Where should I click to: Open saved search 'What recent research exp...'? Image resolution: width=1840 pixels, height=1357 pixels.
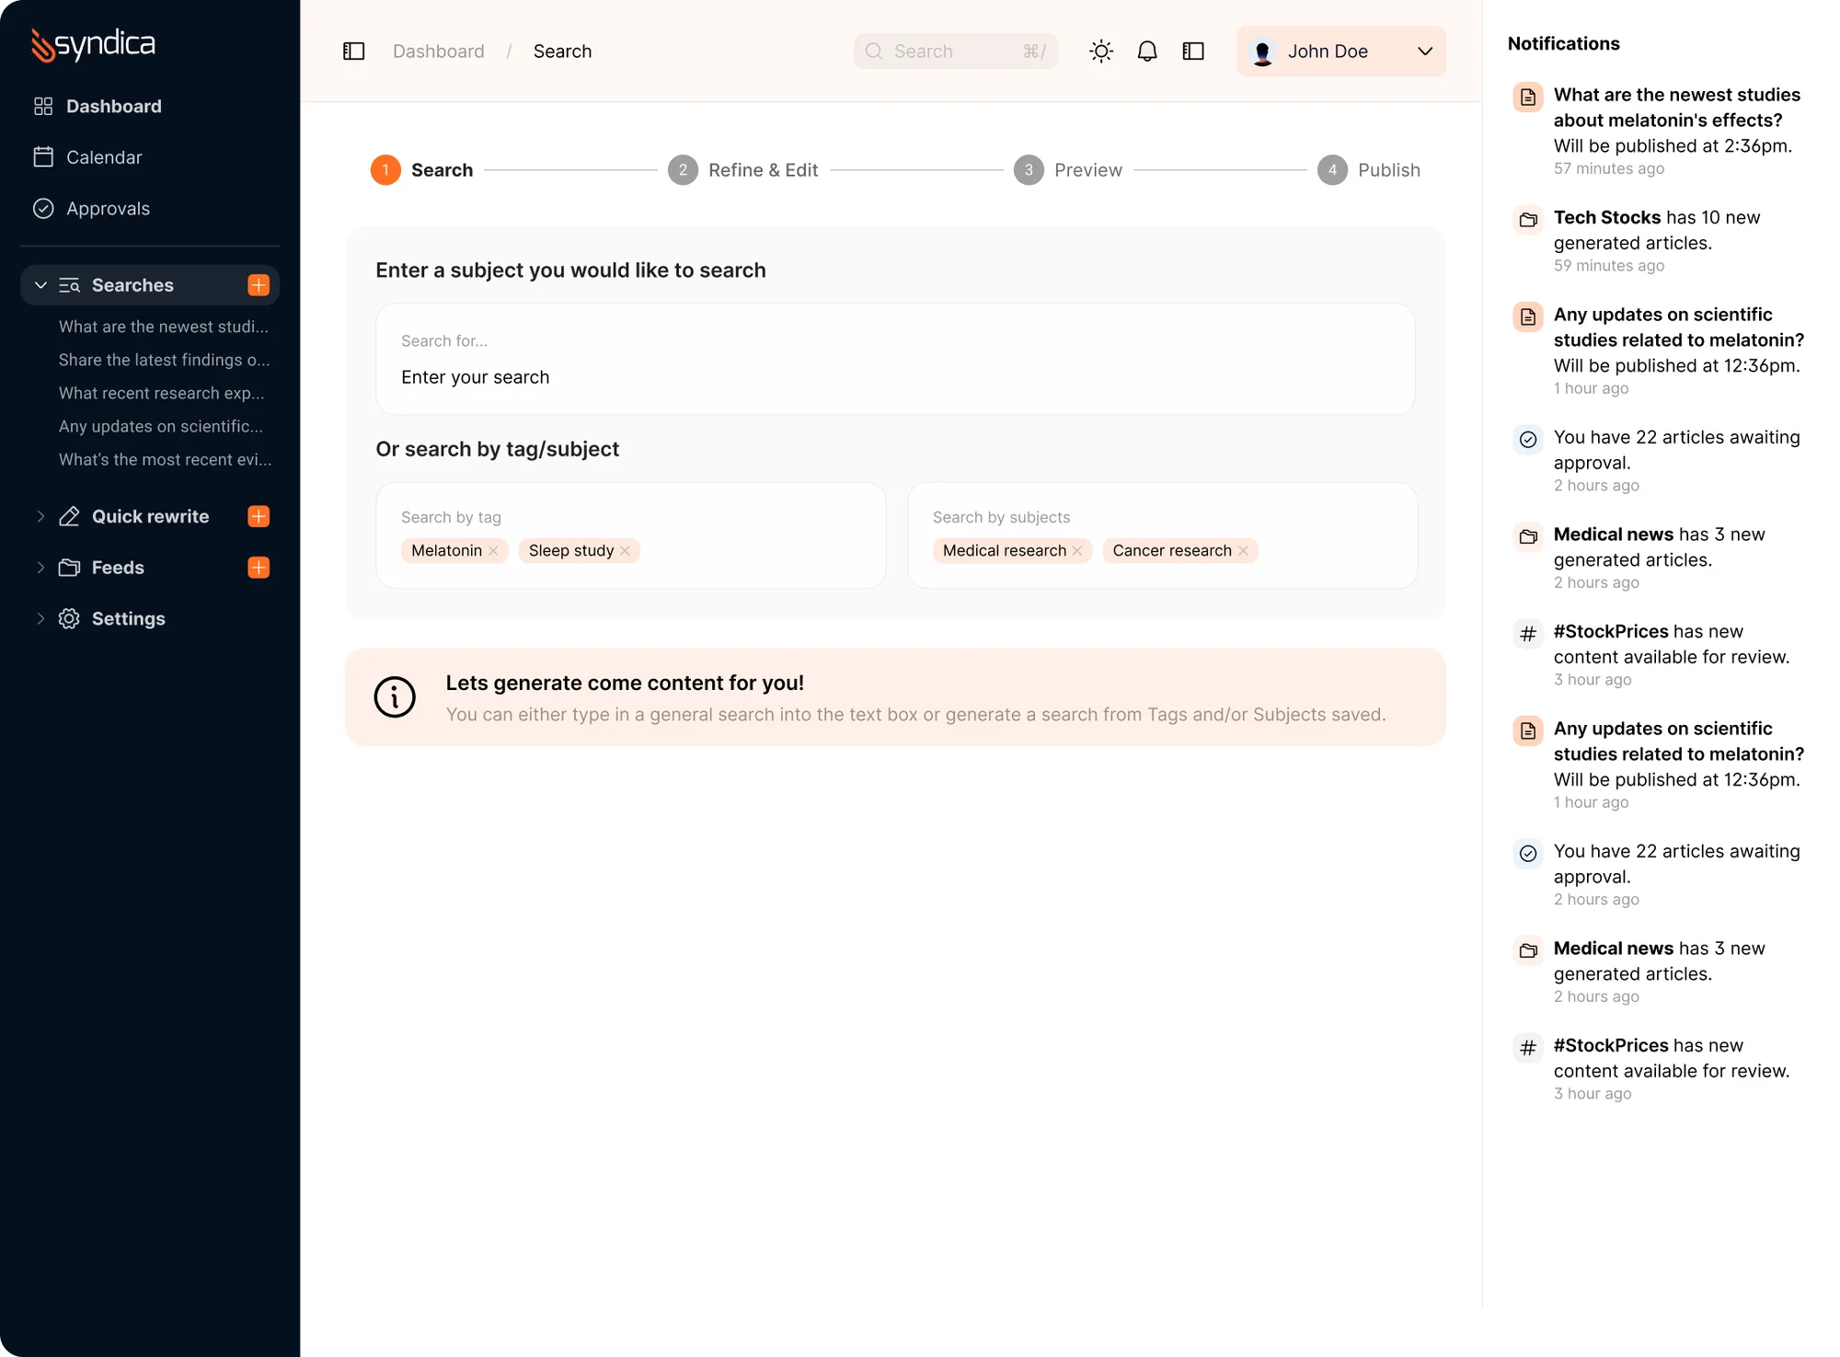tap(162, 393)
